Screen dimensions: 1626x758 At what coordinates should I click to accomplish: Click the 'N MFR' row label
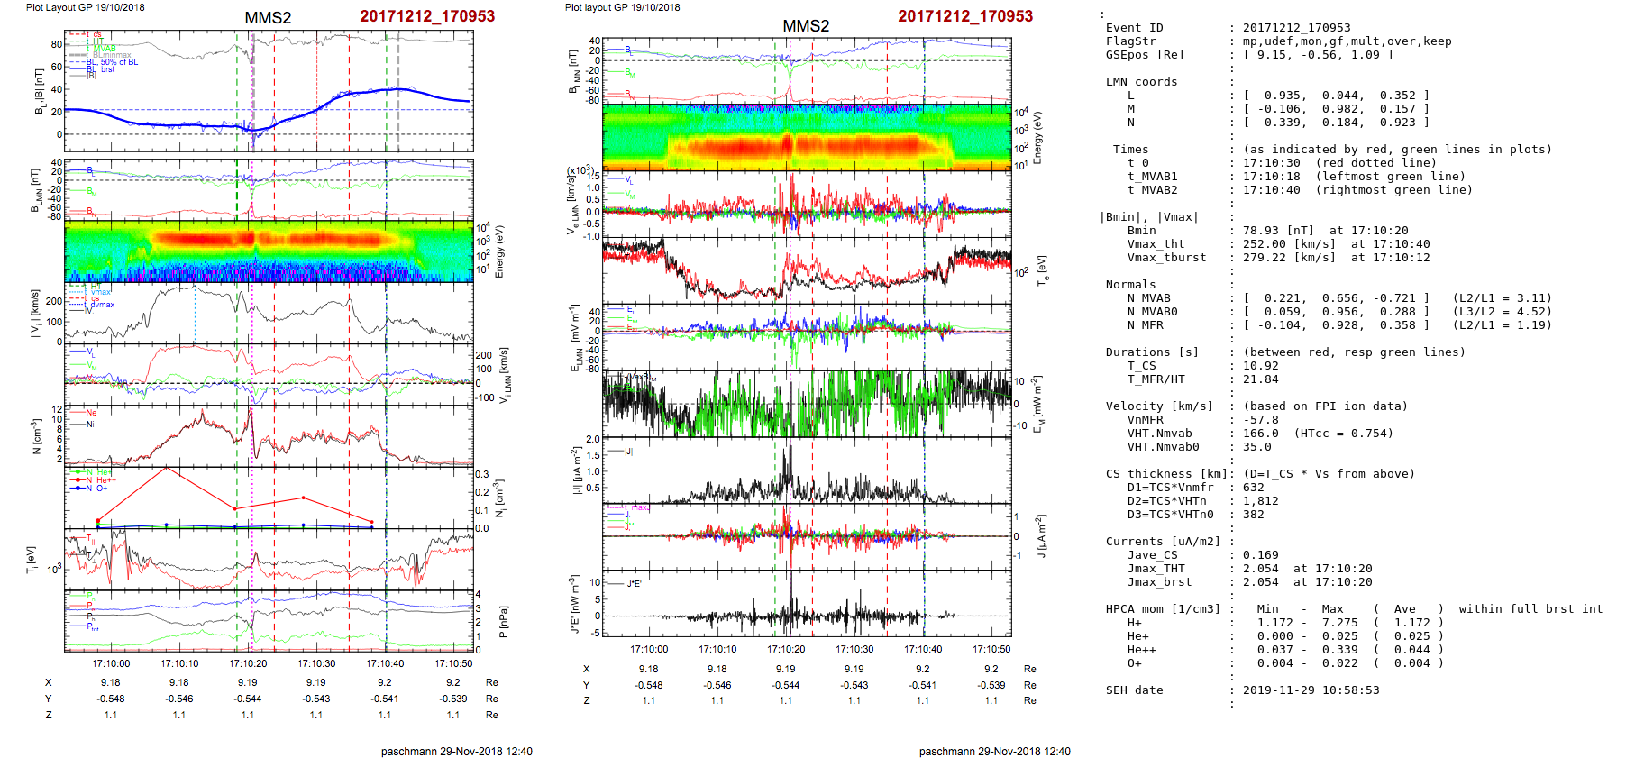pos(1146,325)
